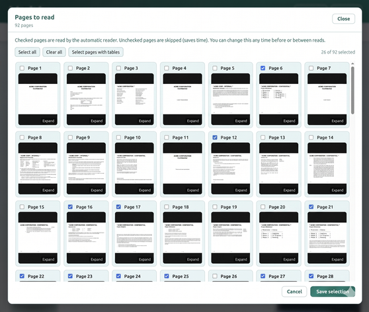
Task: Click the Page 19 label
Action: tap(229, 207)
